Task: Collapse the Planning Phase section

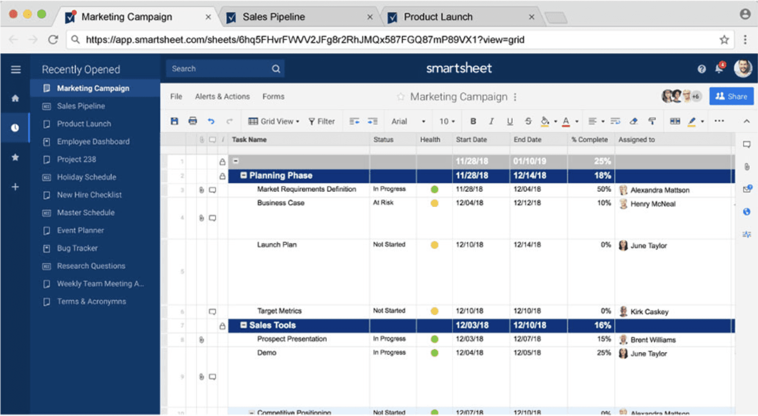Action: tap(243, 175)
